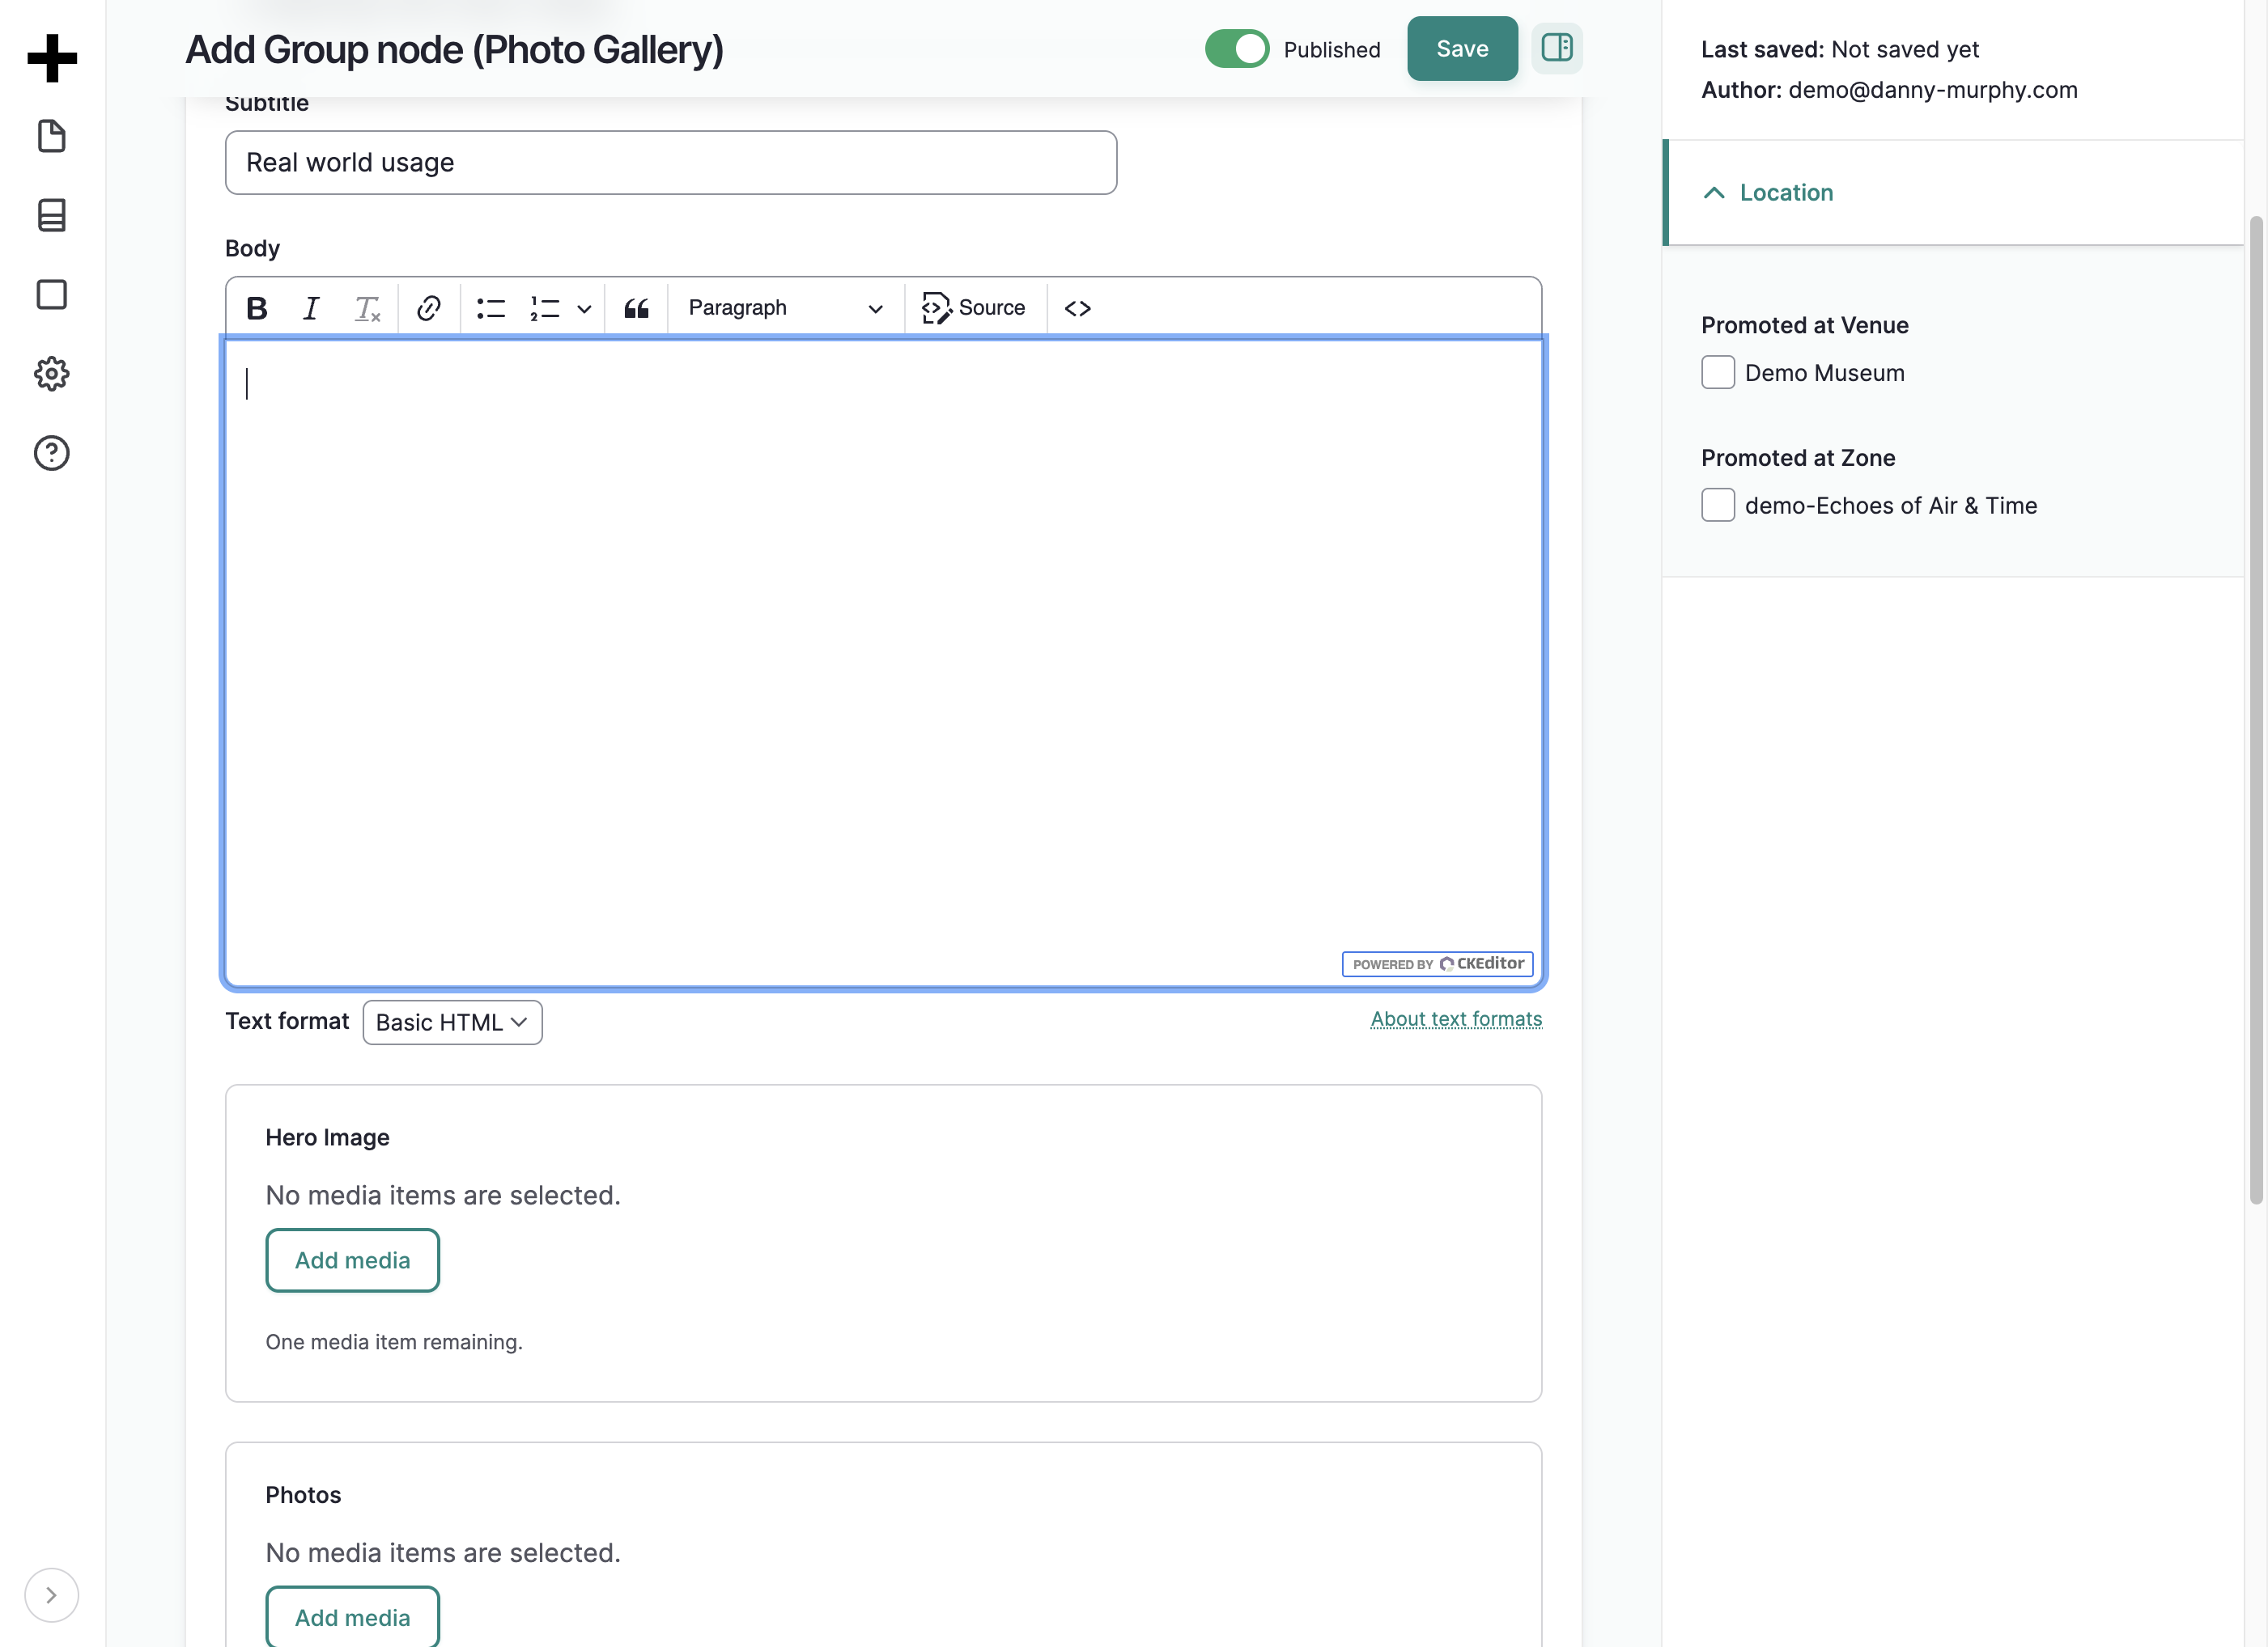The height and width of the screenshot is (1647, 2268).
Task: Click Add media under Photos
Action: coord(352,1617)
